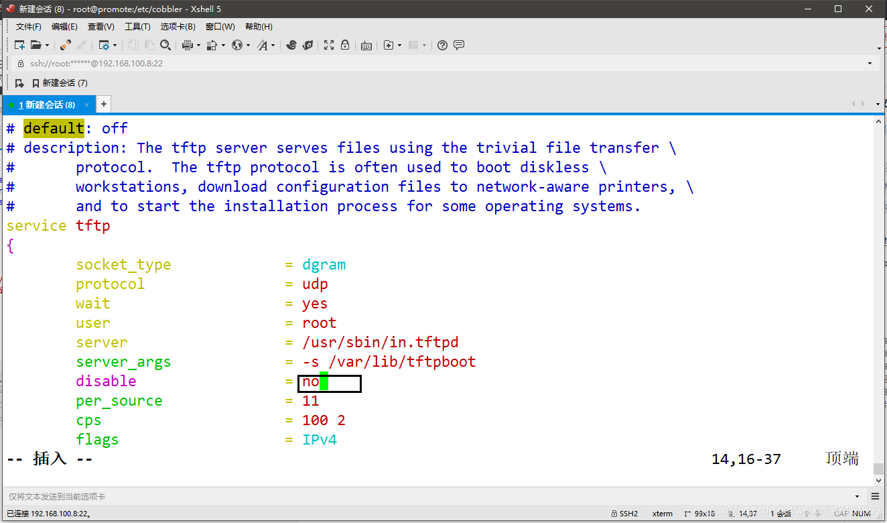Open the 帮助(H) menu
The image size is (887, 523).
pyautogui.click(x=259, y=27)
